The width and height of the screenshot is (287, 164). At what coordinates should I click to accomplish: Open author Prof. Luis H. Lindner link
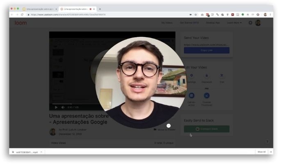[x=73, y=130]
